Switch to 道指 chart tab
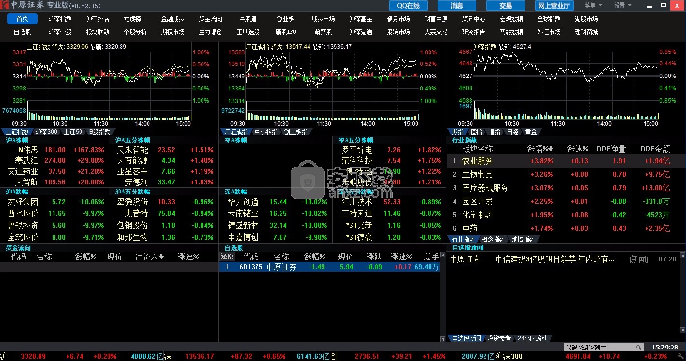Screen dimensions: 686x361 pos(495,132)
